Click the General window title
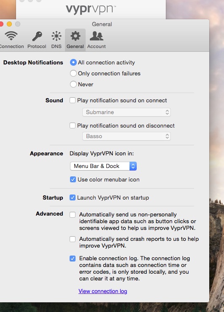The height and width of the screenshot is (312, 224). point(102,24)
